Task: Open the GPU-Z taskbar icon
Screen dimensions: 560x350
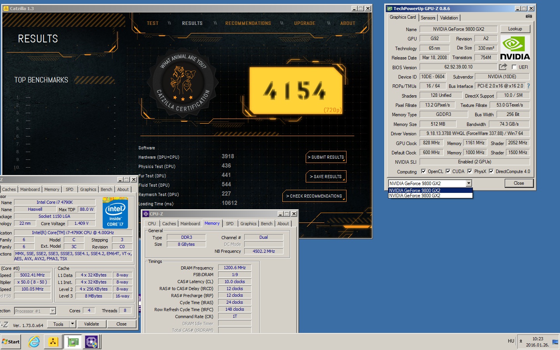Action: pyautogui.click(x=73, y=342)
